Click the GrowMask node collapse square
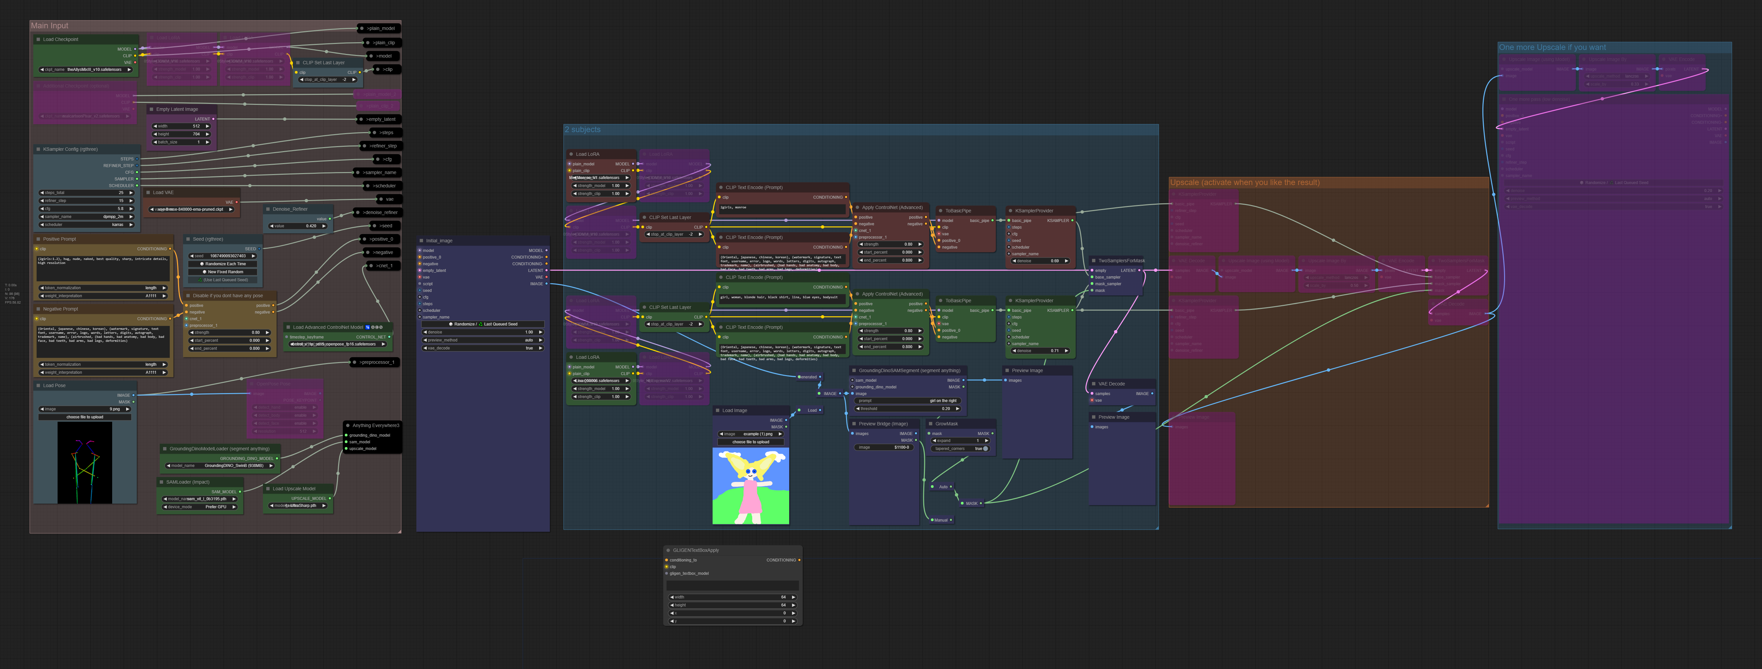Viewport: 1762px width, 669px height. [x=931, y=424]
